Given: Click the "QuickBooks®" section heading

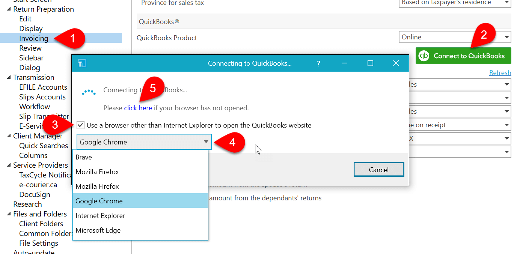Looking at the screenshot, I should tap(159, 22).
